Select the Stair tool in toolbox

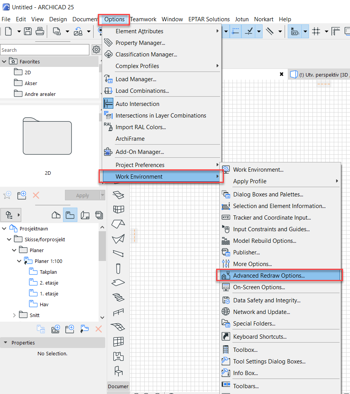point(118,297)
